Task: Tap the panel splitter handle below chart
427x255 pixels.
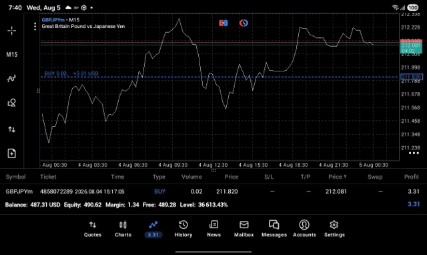Action: tap(213, 170)
